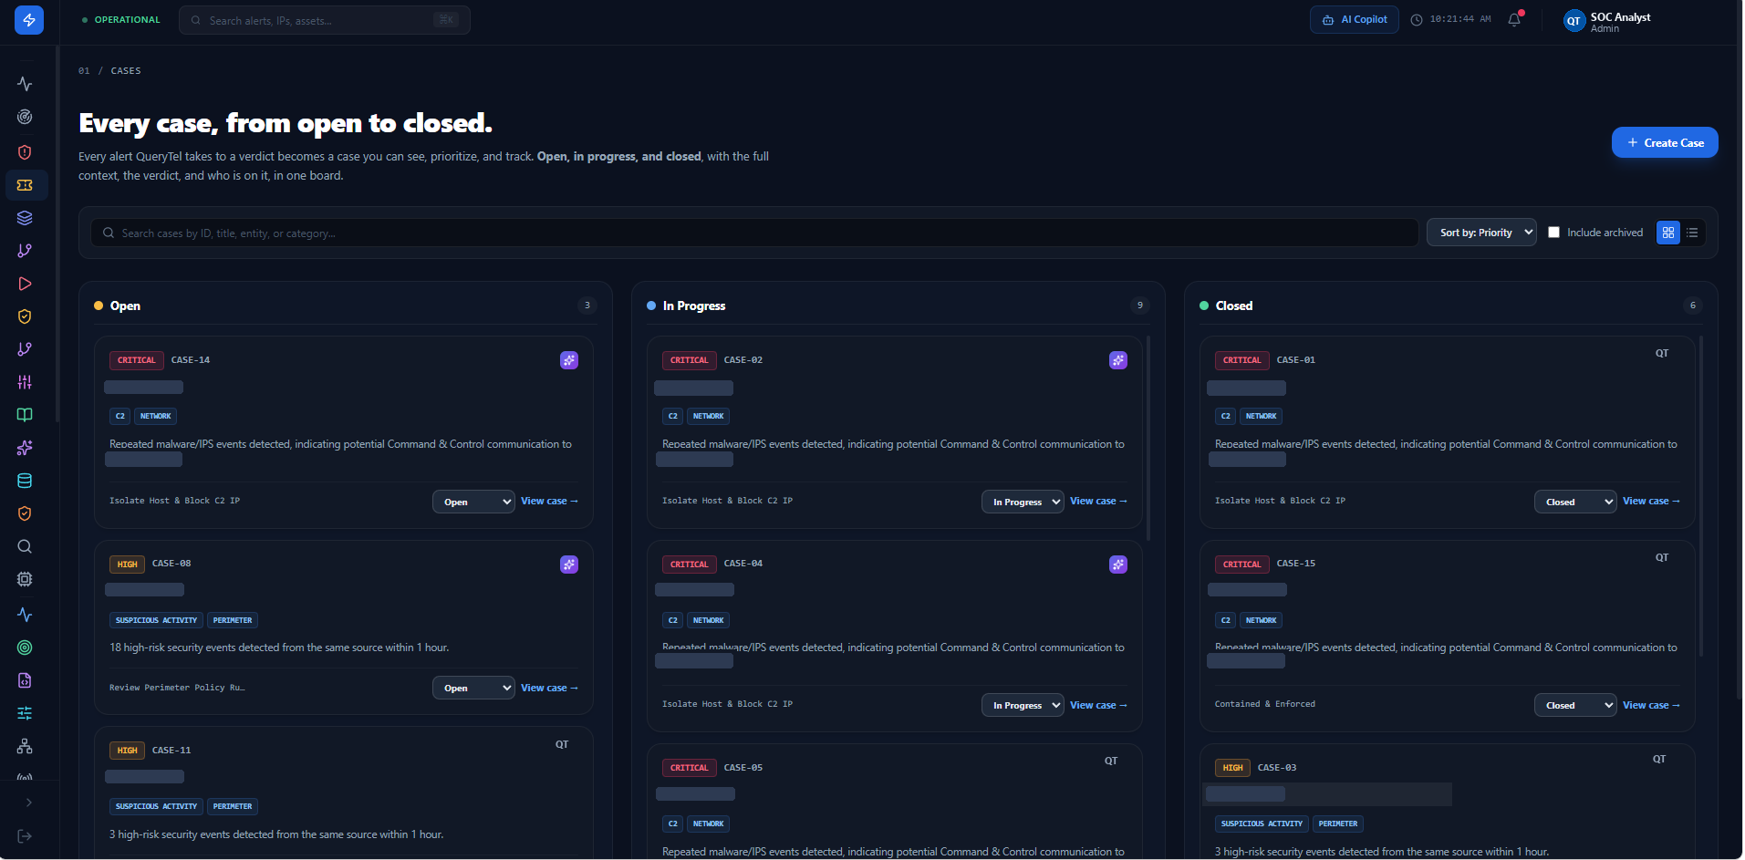Enable the Include archived checkbox
1745x860 pixels.
[1554, 233]
